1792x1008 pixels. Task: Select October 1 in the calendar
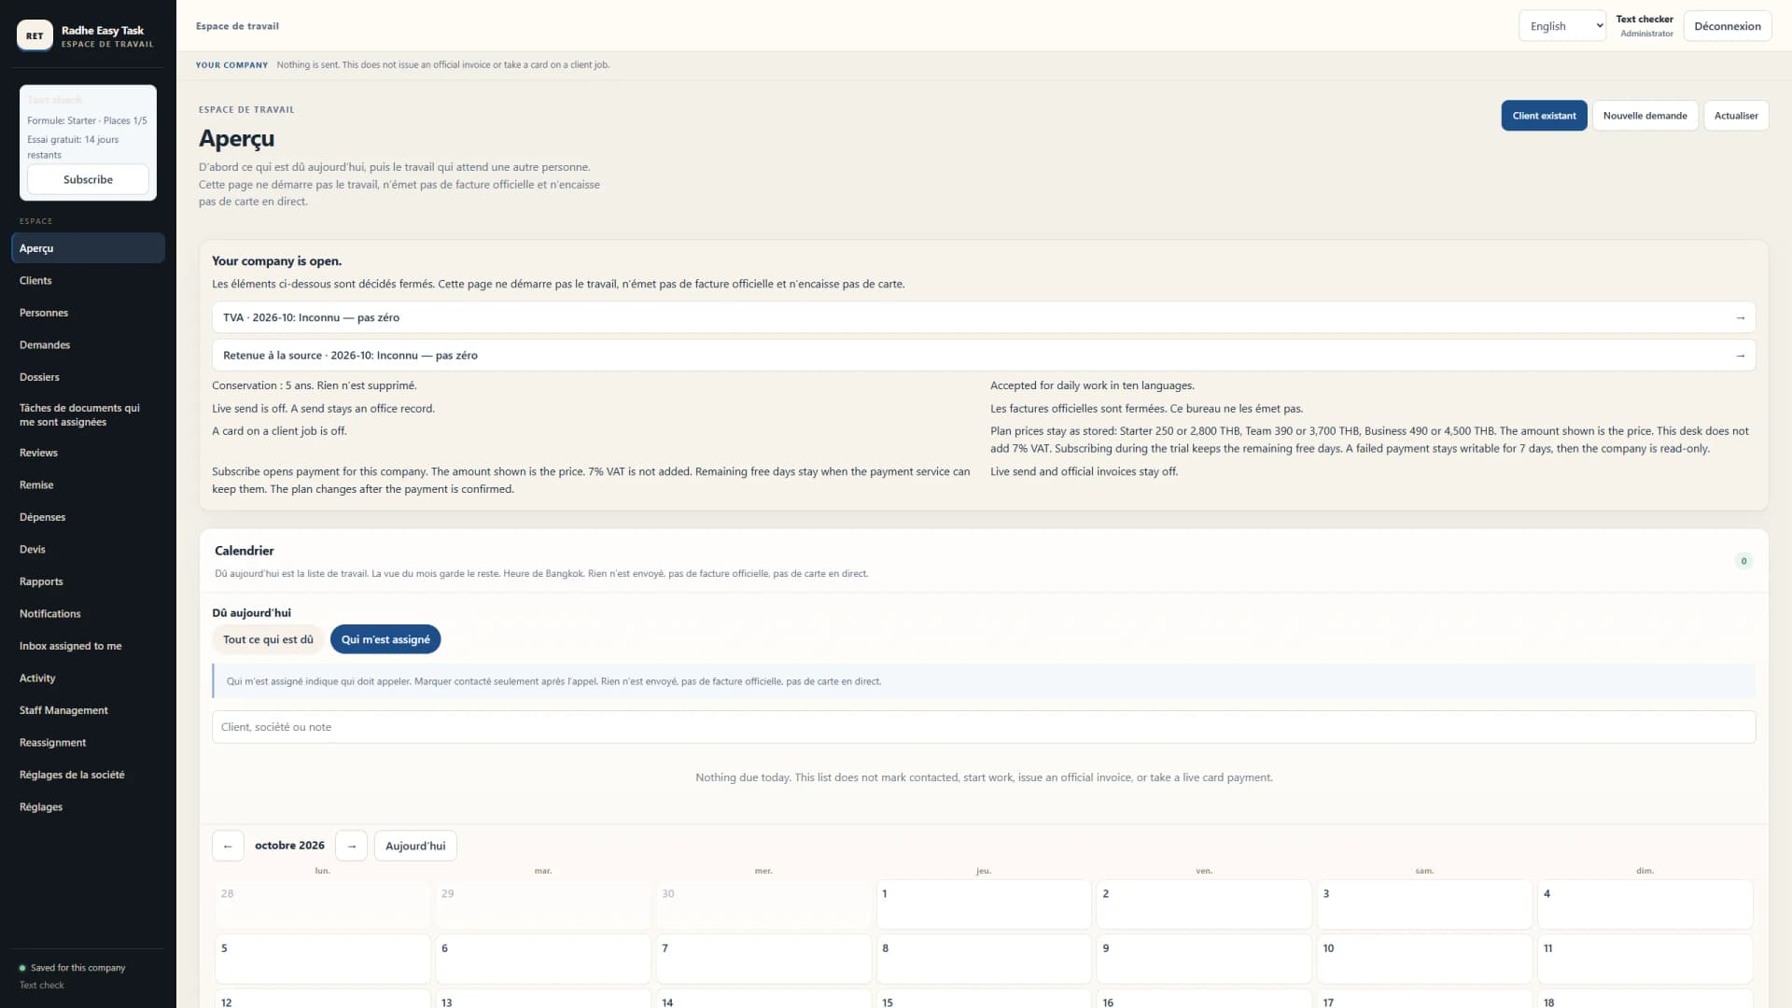coord(984,904)
